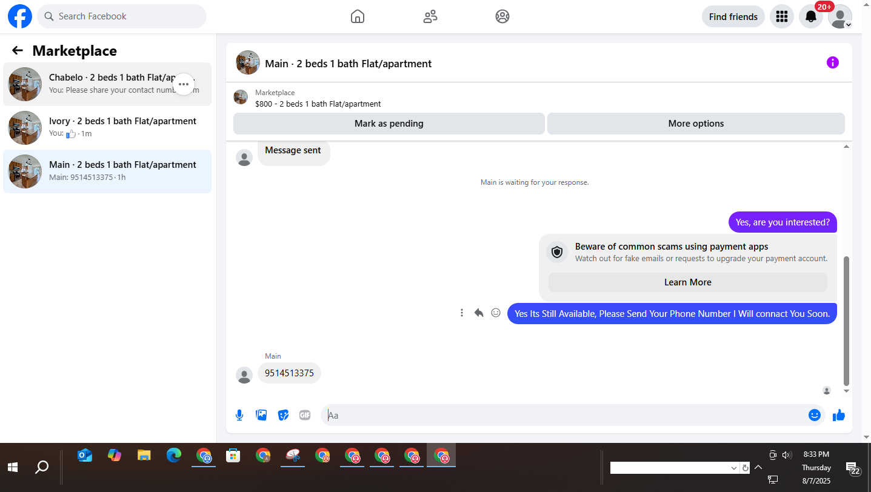This screenshot has height=492, width=871.
Task: Open Microsoft Edge from the taskbar
Action: click(173, 456)
